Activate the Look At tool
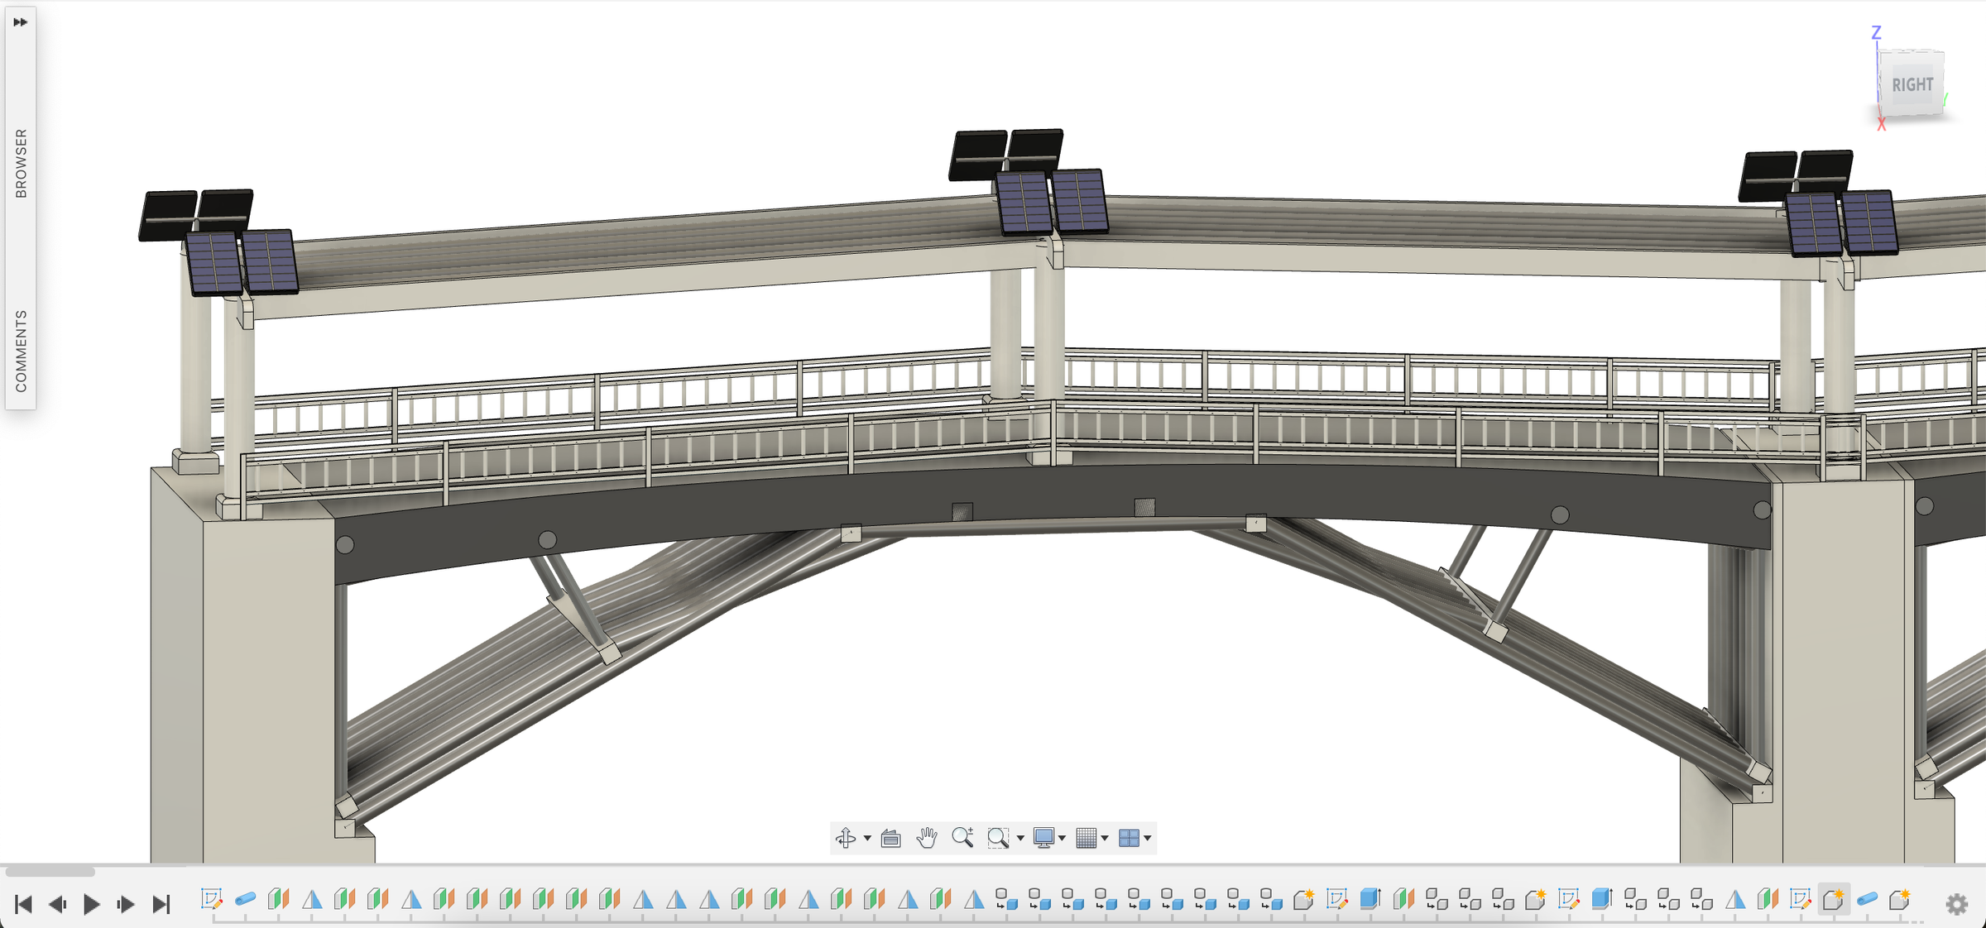Screen dimensions: 1986x928 click(x=891, y=838)
